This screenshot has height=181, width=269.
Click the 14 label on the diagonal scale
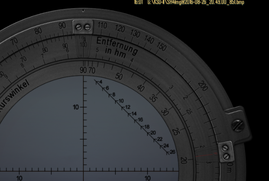click(x=134, y=113)
